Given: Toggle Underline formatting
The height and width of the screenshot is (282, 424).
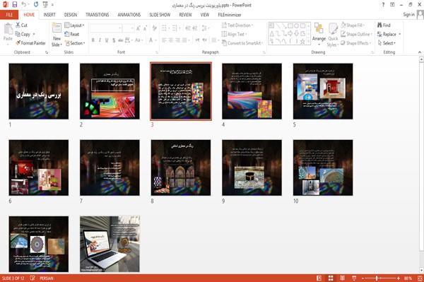Looking at the screenshot, I should [107, 40].
